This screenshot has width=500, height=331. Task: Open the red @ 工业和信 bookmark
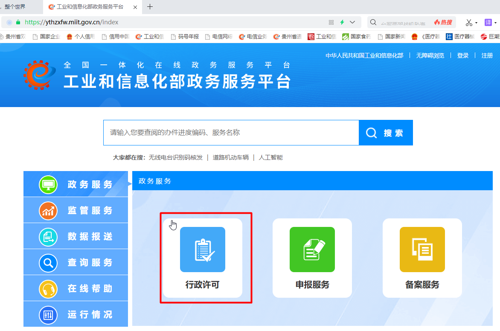point(322,37)
